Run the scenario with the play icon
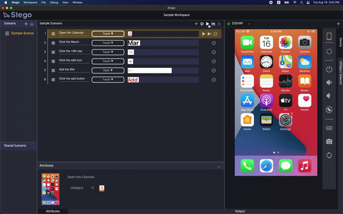This screenshot has width=343, height=214. coord(208,24)
